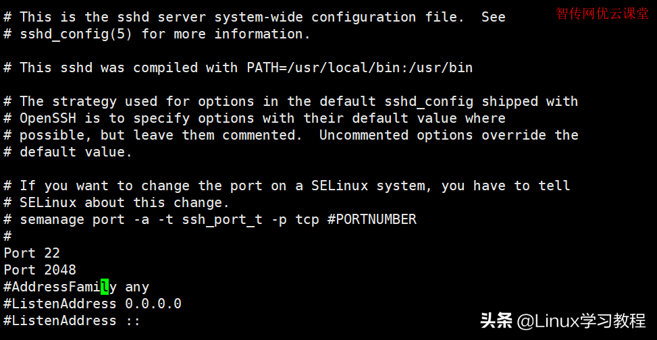The image size is (657, 340).
Task: Place cursor on the Port 22 line
Action: point(32,254)
